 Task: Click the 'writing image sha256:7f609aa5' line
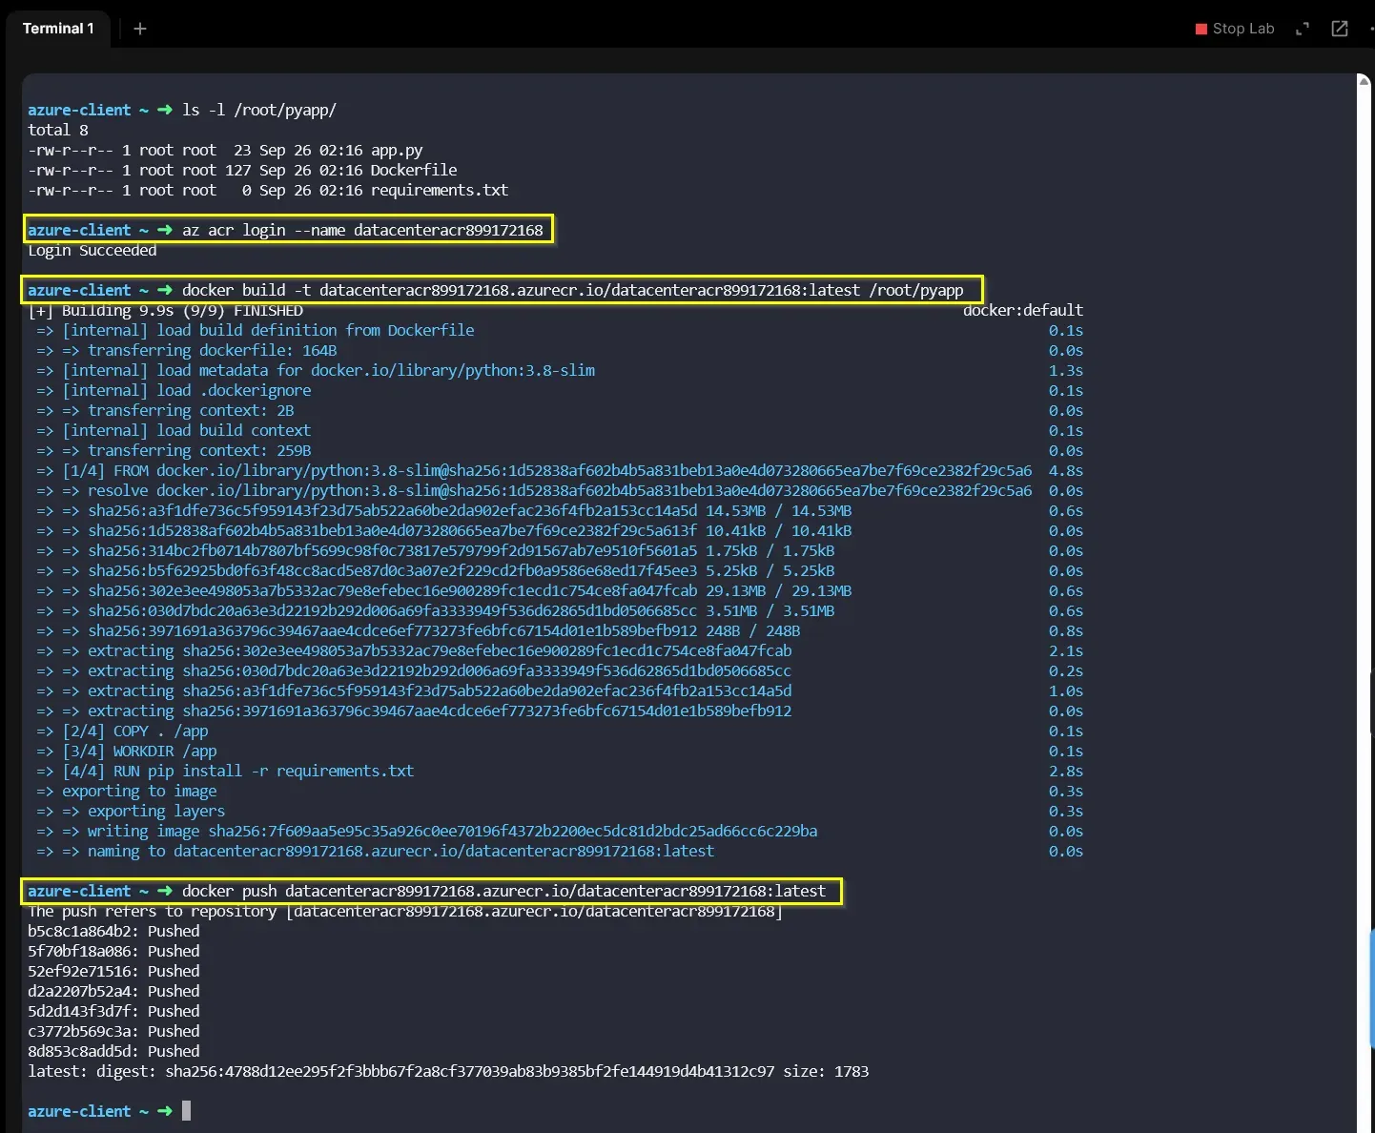click(427, 831)
